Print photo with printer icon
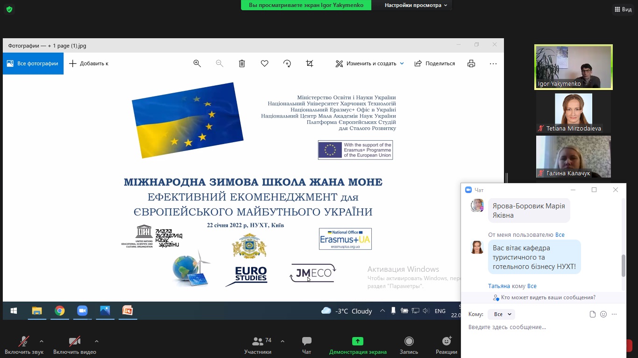Viewport: 638px width, 358px height. (x=471, y=63)
